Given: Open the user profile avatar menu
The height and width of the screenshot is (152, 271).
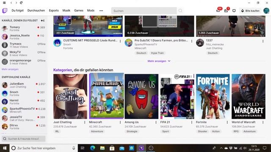Looking at the screenshot, I should pos(266,11).
